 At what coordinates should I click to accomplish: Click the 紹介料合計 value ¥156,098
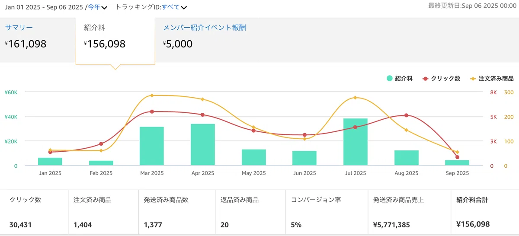pyautogui.click(x=473, y=224)
